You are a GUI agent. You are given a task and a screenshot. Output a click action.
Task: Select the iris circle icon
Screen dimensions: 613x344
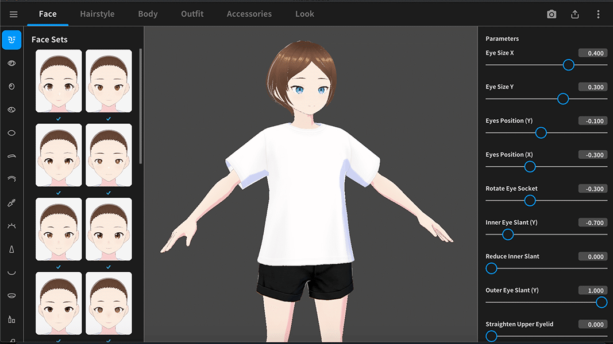tap(11, 87)
